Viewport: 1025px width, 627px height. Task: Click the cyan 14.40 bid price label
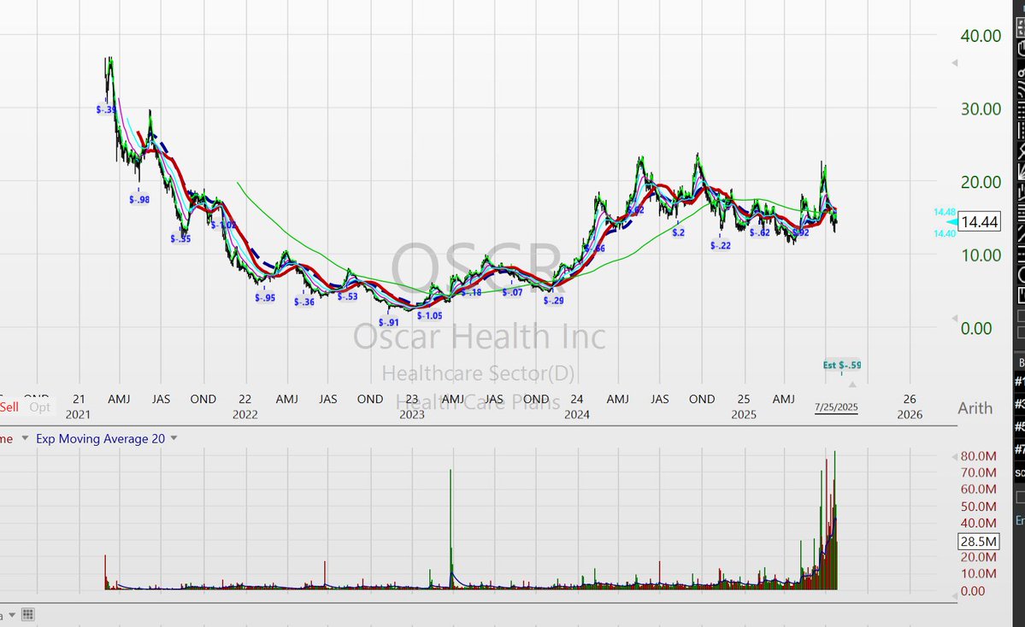tap(945, 233)
